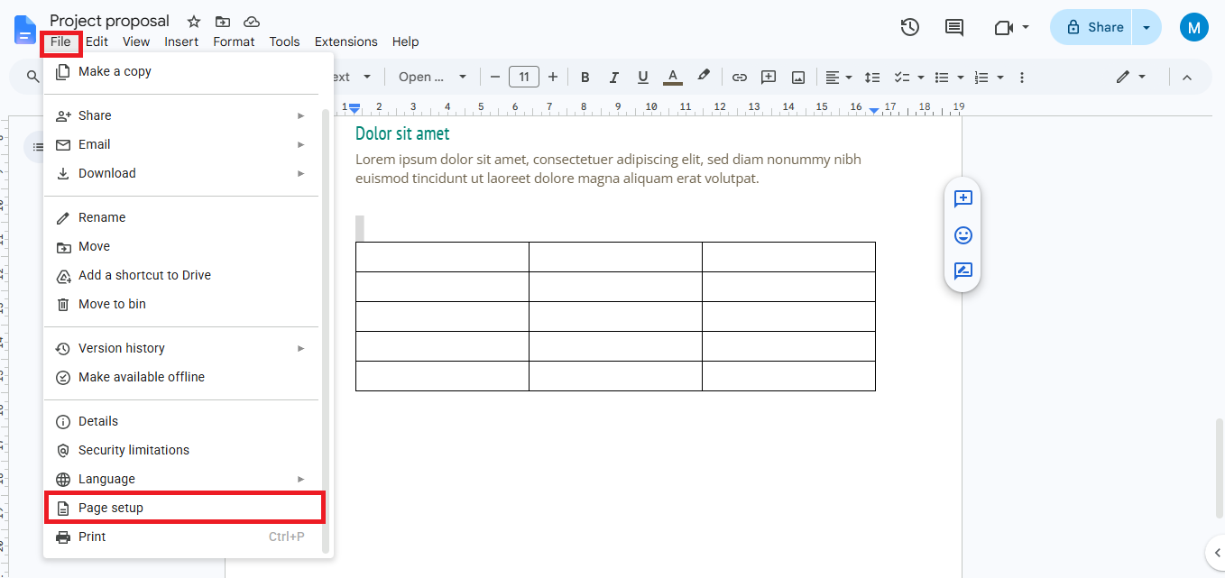Add emoji reaction from side bar
The image size is (1225, 578).
[x=962, y=235]
